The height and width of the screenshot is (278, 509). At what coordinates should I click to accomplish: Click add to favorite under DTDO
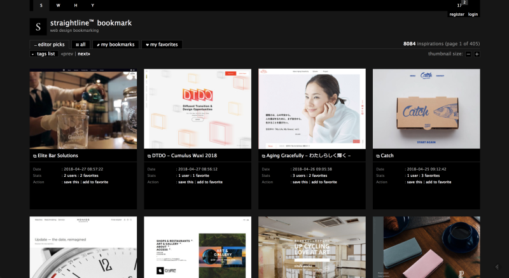pyautogui.click(x=210, y=182)
